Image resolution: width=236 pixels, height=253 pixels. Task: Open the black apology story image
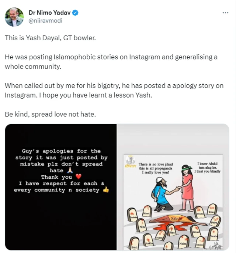coord(61,187)
